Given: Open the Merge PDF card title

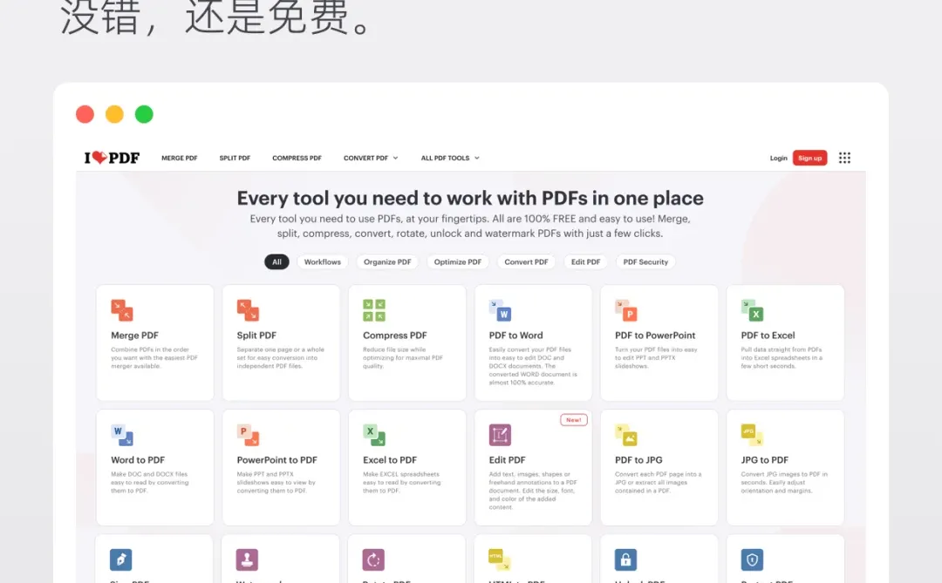Looking at the screenshot, I should pyautogui.click(x=134, y=335).
